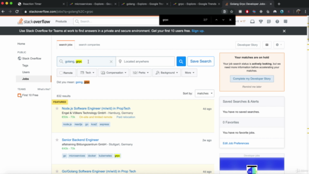
Task: Switch to golang Google Trends tab
Action: pyautogui.click(x=145, y=4)
